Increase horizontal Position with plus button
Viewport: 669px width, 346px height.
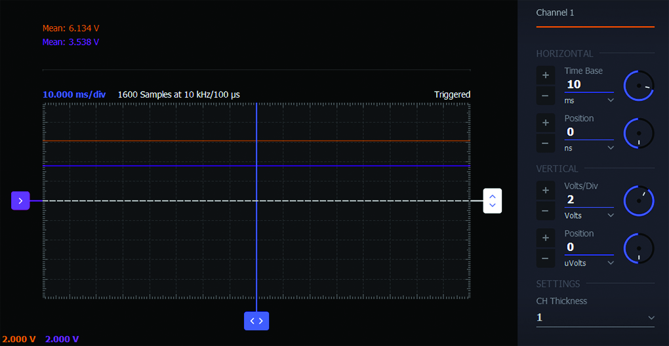click(x=545, y=123)
